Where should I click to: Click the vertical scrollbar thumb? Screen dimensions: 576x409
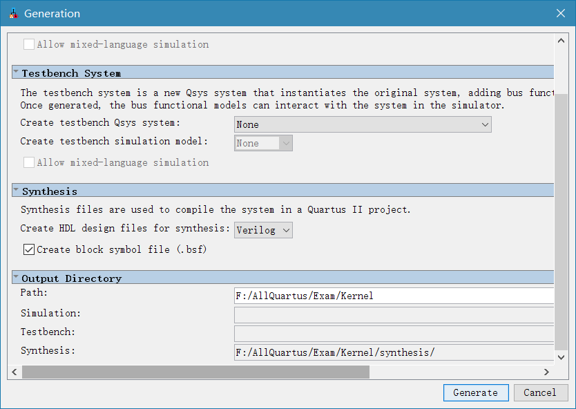pyautogui.click(x=561, y=222)
